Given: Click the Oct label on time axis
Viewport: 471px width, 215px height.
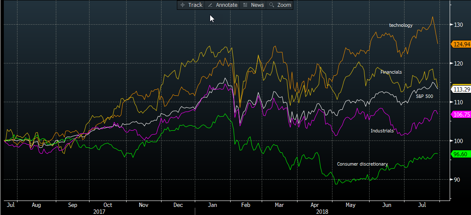Looking at the screenshot, I should pyautogui.click(x=107, y=205).
